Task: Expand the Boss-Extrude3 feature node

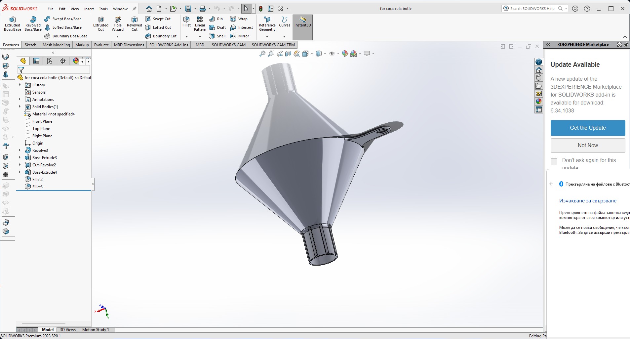Action: click(x=20, y=157)
